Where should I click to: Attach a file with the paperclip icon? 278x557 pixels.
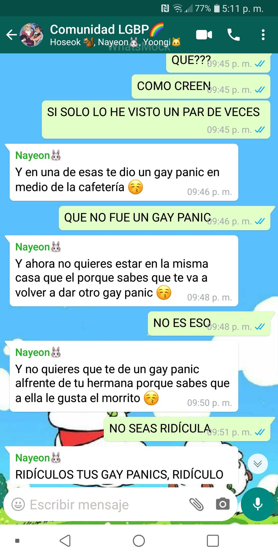click(197, 504)
